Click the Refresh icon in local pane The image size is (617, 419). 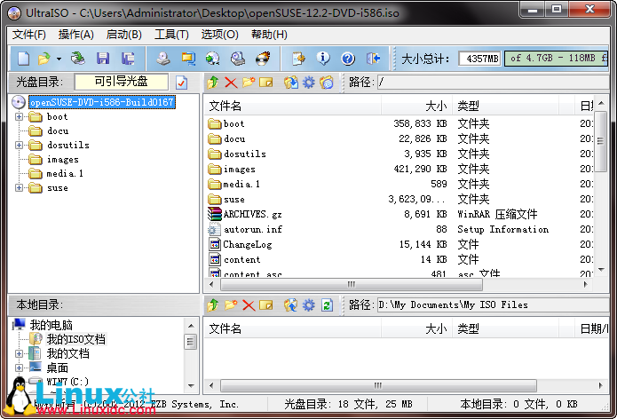(x=327, y=304)
